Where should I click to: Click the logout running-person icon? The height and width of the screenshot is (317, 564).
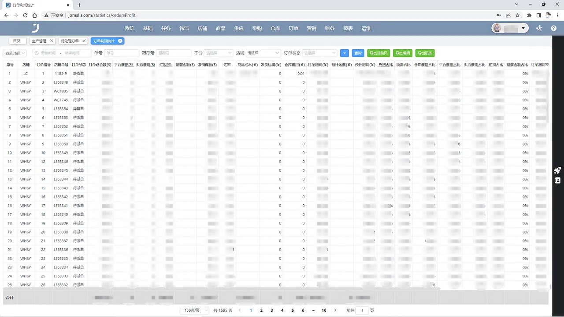[x=538, y=28]
